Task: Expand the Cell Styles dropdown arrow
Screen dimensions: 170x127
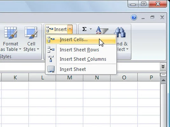Action: pos(38,49)
